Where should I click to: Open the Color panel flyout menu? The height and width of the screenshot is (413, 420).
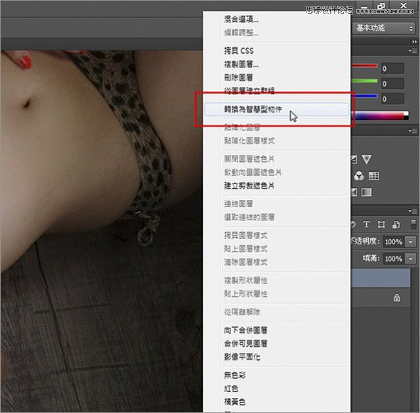click(414, 50)
